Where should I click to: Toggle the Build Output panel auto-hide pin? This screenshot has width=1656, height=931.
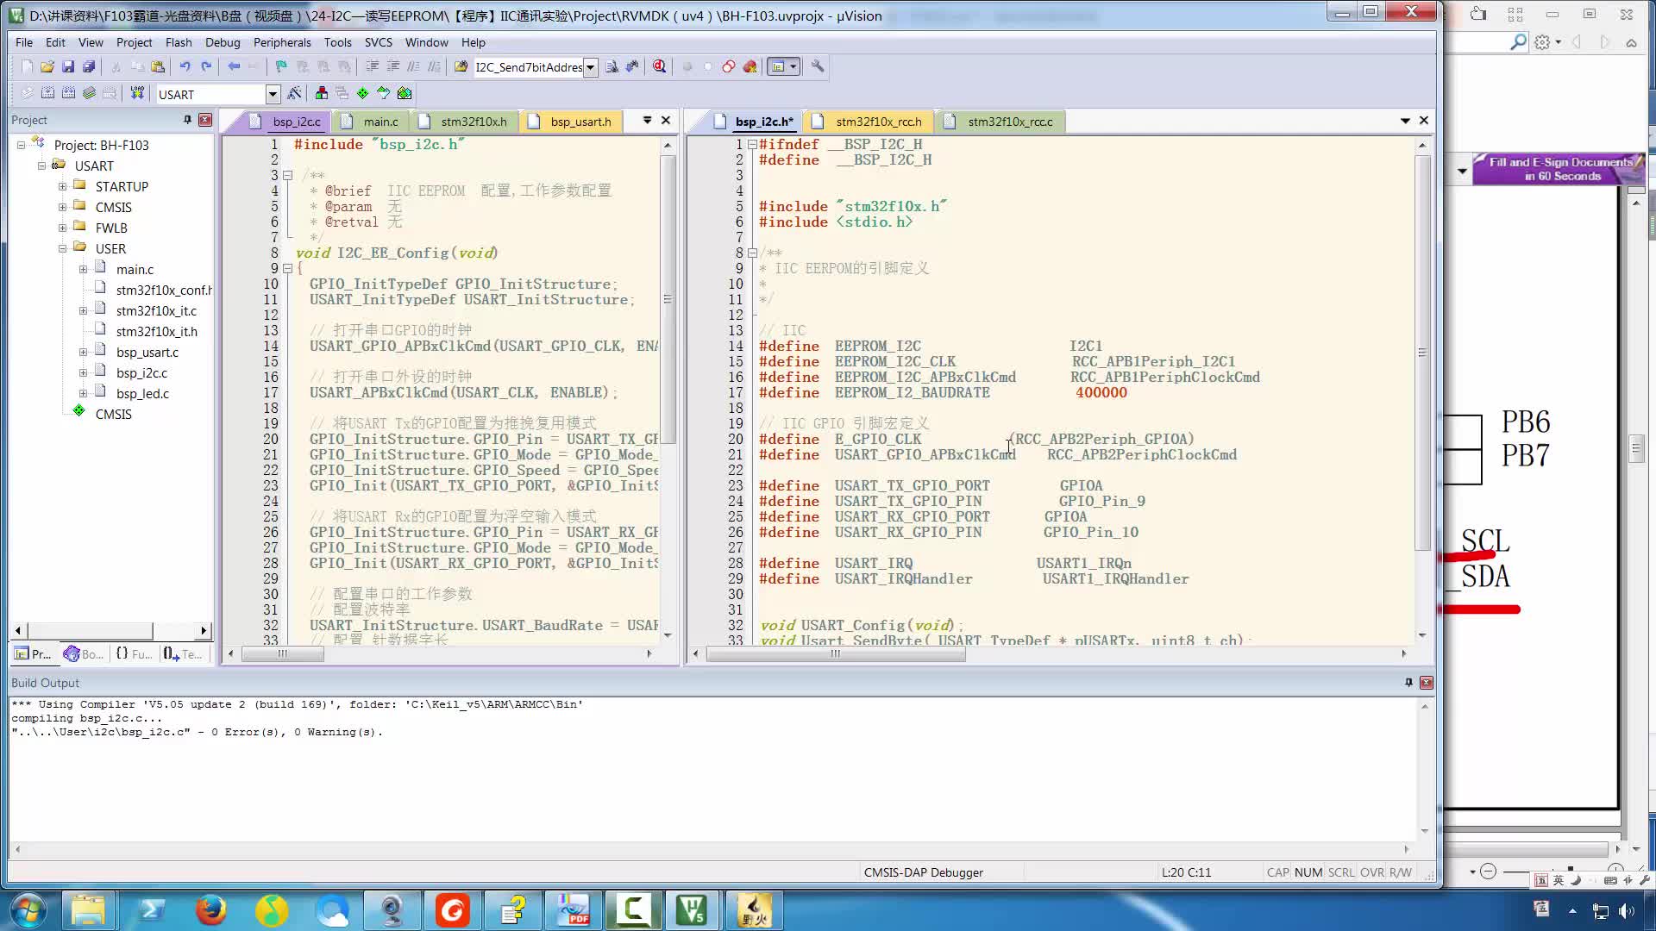click(x=1408, y=682)
